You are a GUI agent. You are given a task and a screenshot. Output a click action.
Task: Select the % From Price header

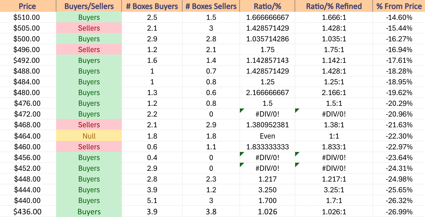[399, 6]
